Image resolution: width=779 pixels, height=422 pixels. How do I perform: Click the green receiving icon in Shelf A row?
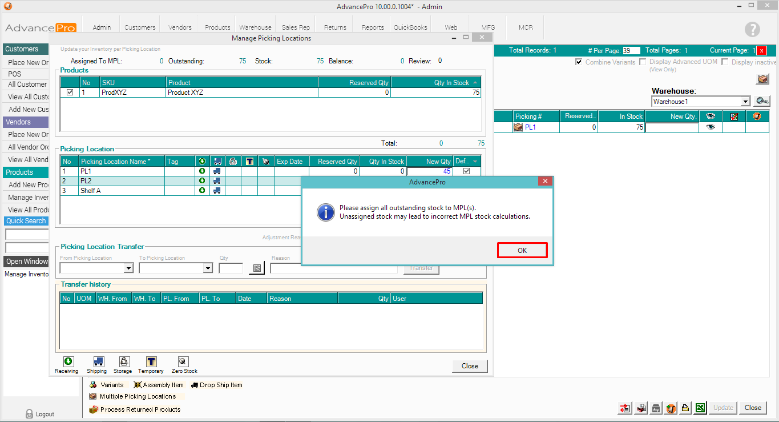[202, 191]
